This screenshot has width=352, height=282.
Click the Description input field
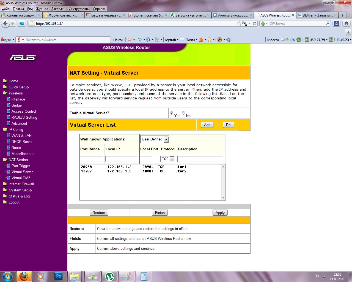tap(200, 159)
